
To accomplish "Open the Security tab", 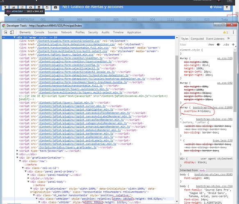I will tap(93, 32).
